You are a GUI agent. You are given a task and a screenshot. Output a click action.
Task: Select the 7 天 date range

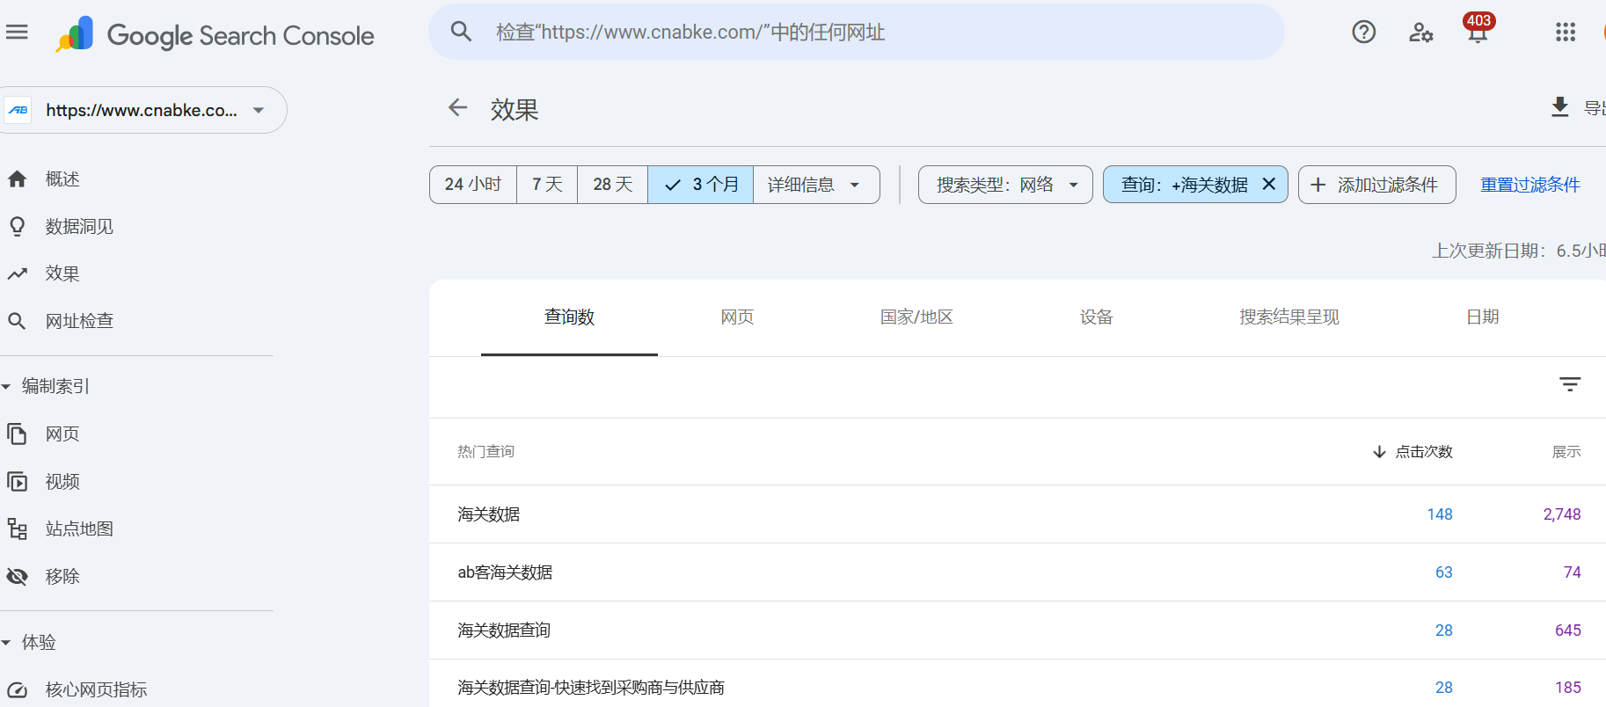click(547, 185)
